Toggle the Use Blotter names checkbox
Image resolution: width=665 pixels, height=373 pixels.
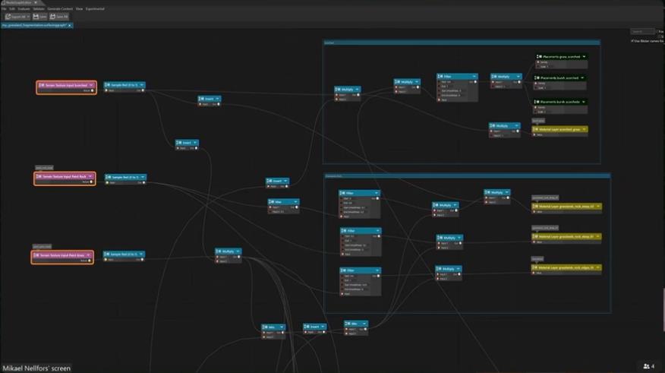point(632,41)
